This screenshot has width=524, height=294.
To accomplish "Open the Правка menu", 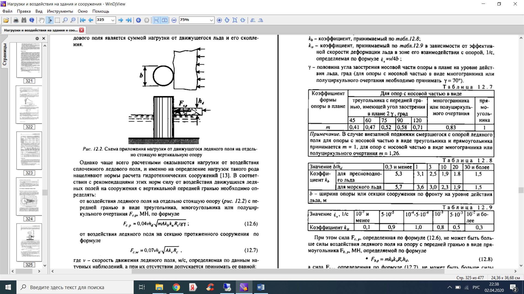I will pos(24,11).
